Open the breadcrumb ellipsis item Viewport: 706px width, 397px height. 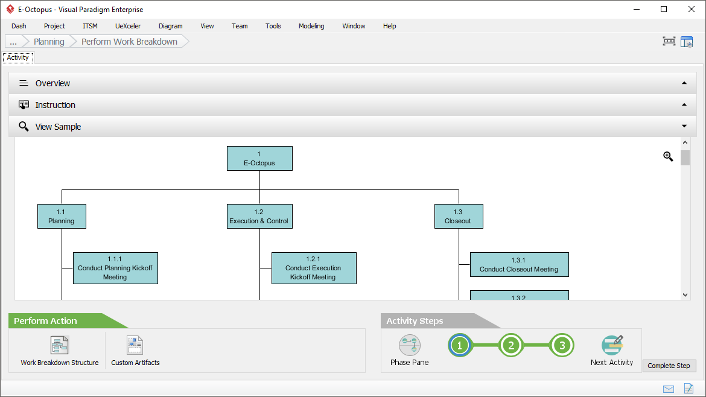pos(13,42)
